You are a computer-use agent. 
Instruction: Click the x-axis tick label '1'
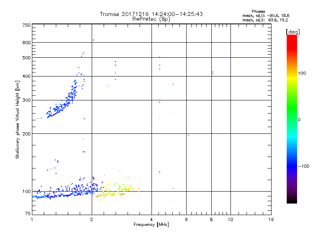tap(32, 219)
